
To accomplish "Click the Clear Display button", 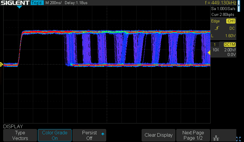I will coord(159,135).
